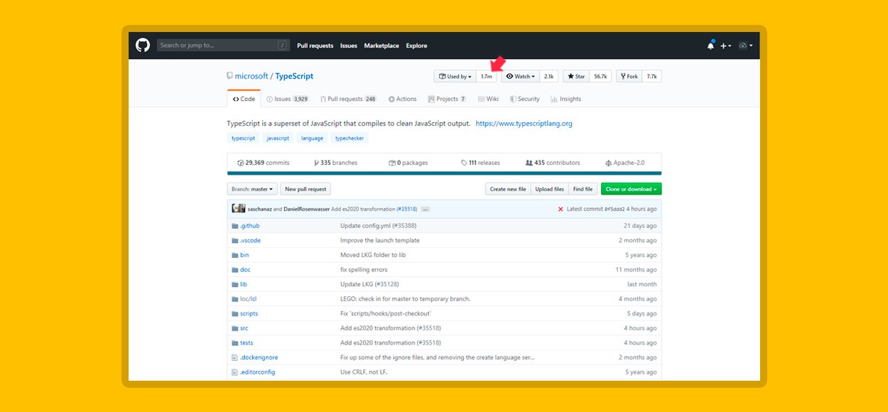The width and height of the screenshot is (888, 412).
Task: Click the 1.7m used-by count
Action: [x=487, y=76]
